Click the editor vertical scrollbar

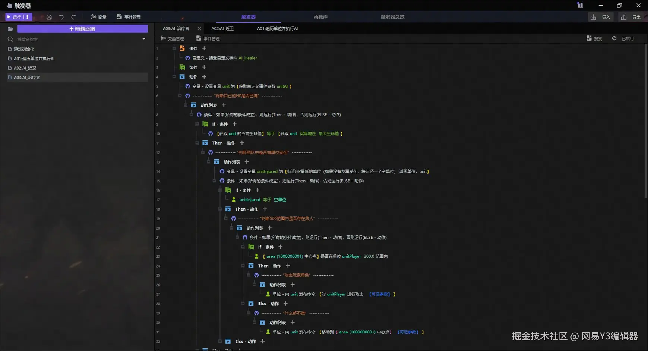click(646, 121)
